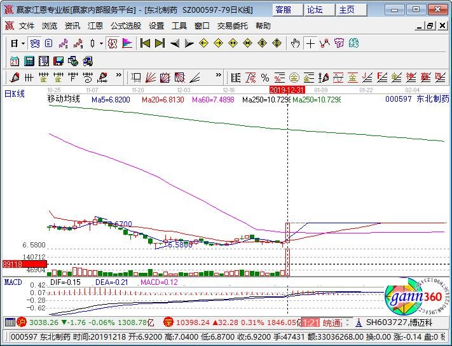Viewport: 452px width, 346px height.
Task: Step forward with the black right arrow
Action: (x=189, y=43)
